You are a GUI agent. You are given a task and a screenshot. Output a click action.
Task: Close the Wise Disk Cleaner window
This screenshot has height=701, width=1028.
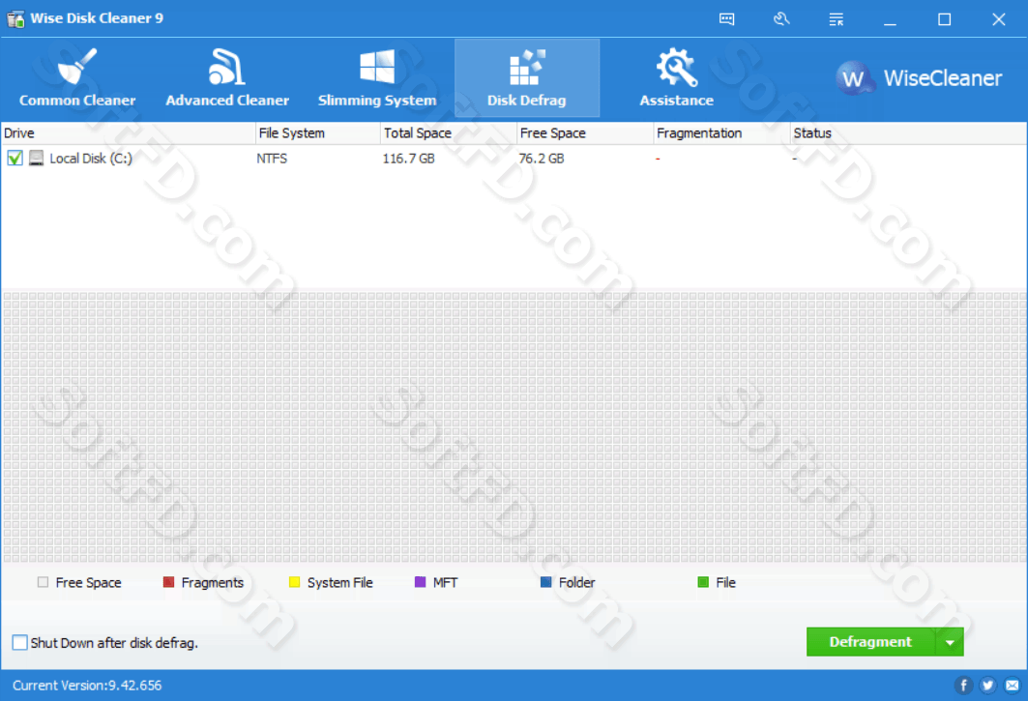(x=998, y=19)
